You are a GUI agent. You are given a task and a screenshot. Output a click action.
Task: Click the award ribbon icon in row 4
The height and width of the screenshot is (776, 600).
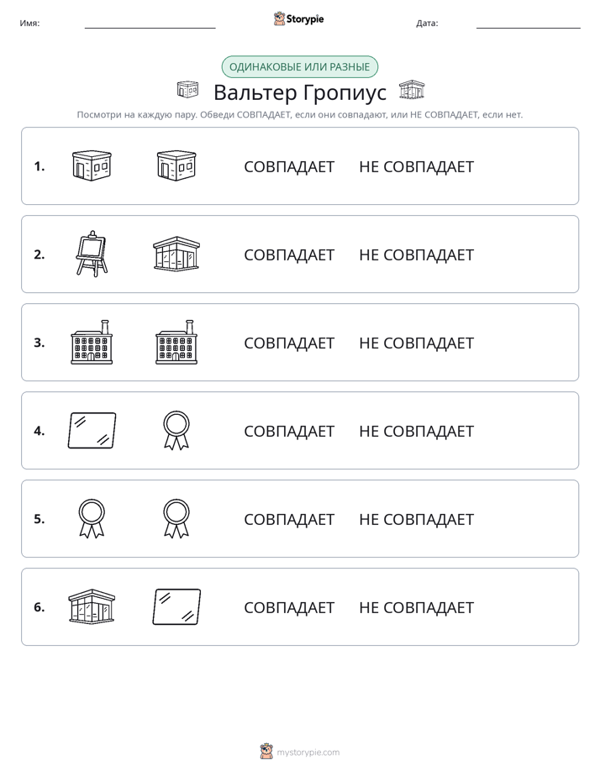(176, 431)
